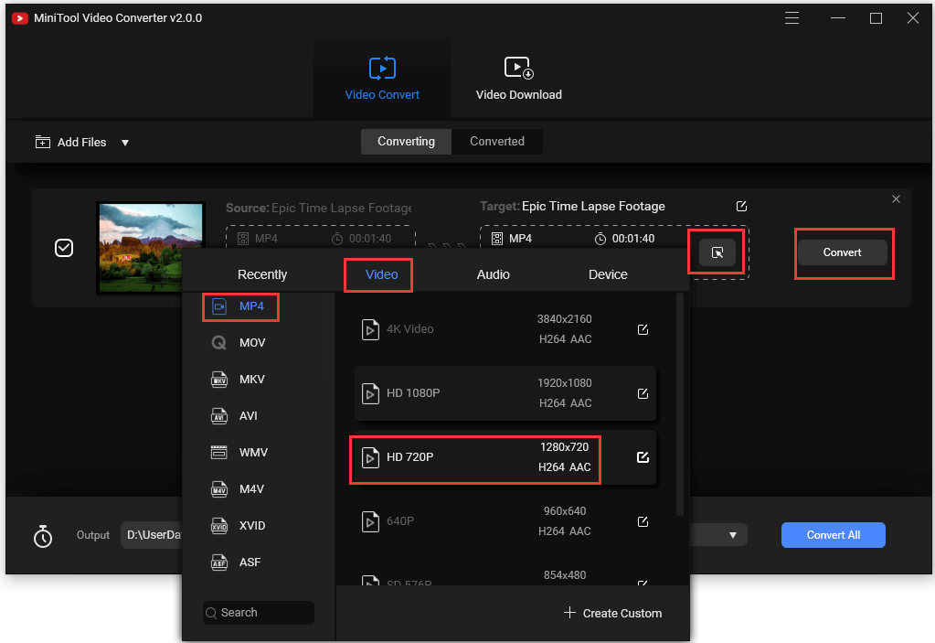Switch to the Converted tab

[x=497, y=142]
